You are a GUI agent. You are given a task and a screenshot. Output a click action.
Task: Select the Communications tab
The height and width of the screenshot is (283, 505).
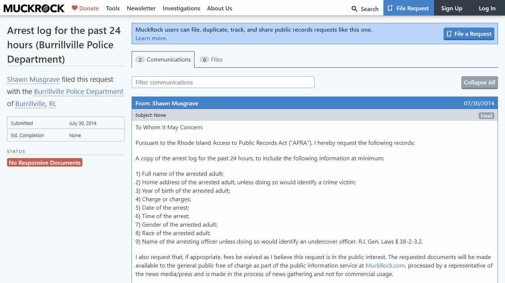click(163, 60)
